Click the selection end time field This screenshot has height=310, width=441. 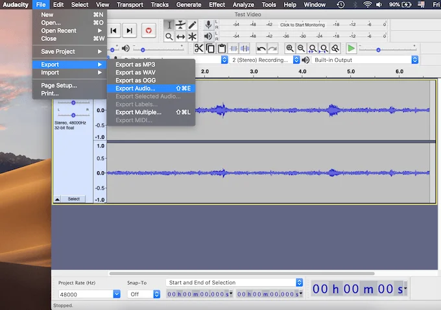click(x=269, y=294)
